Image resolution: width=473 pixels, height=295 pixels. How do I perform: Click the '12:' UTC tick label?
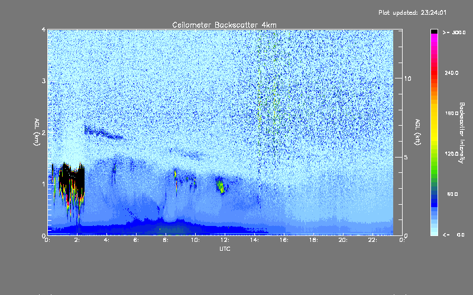[x=225, y=240]
